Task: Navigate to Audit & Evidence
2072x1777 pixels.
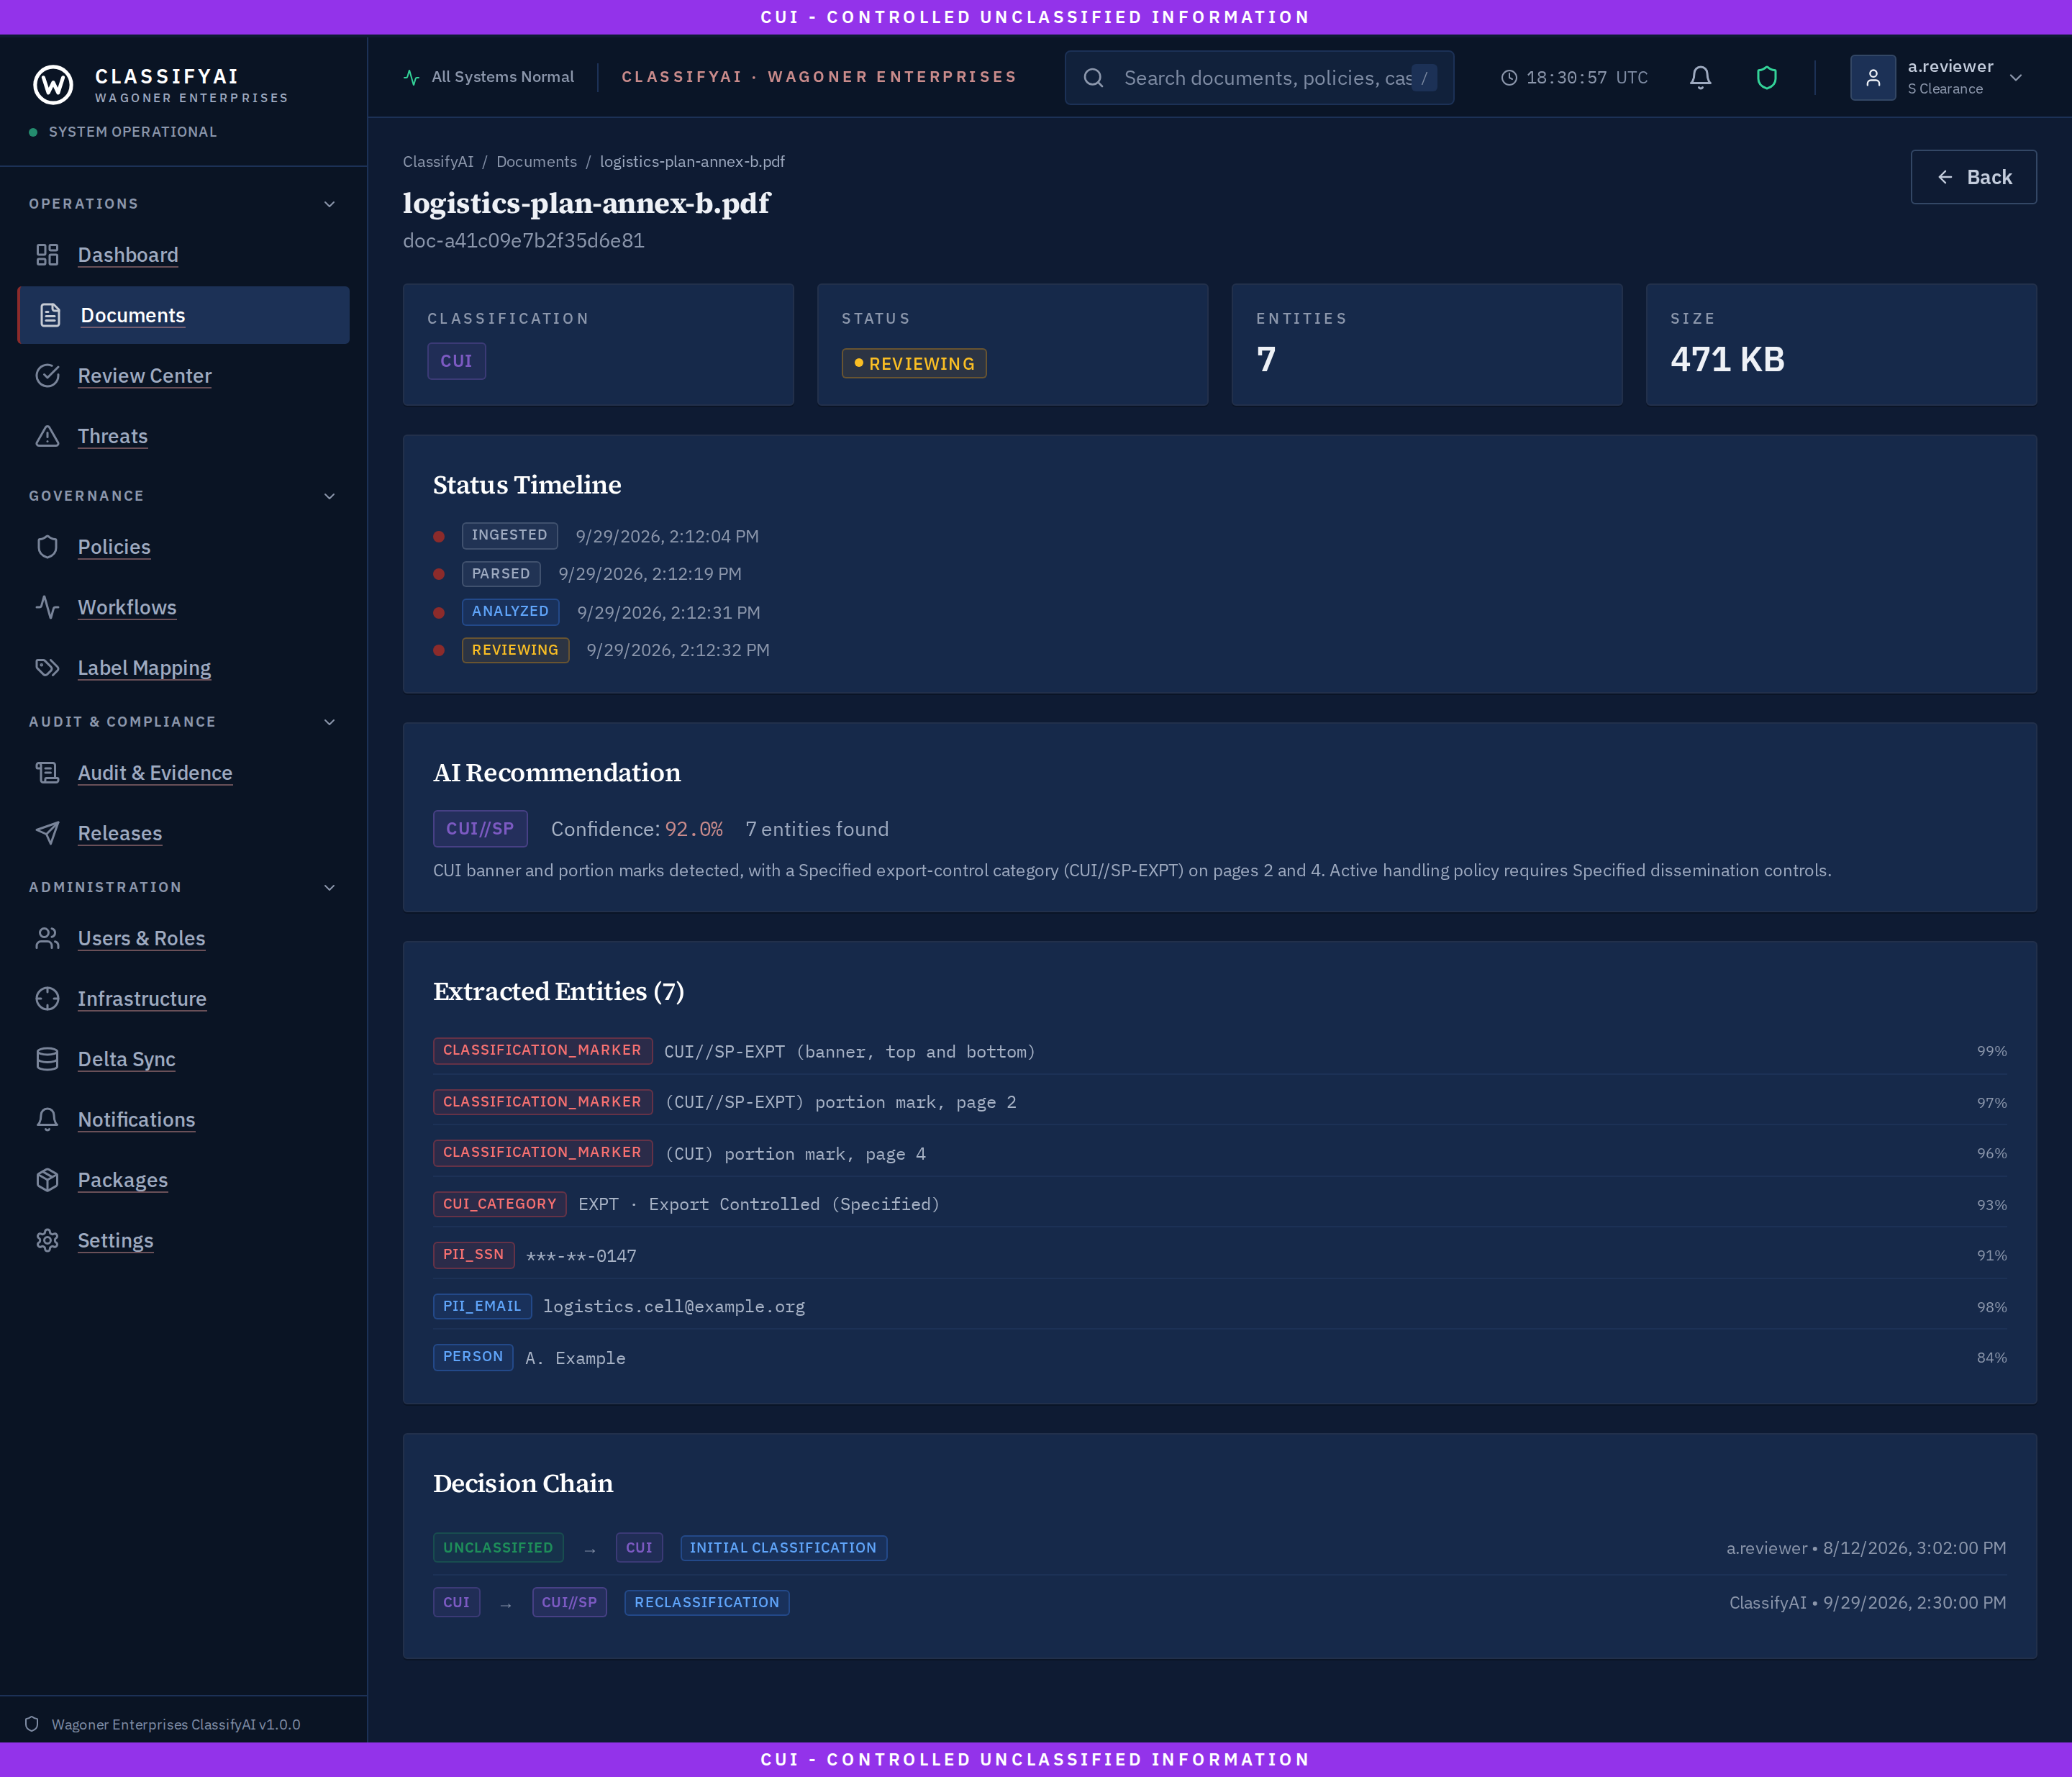Action: pyautogui.click(x=183, y=773)
